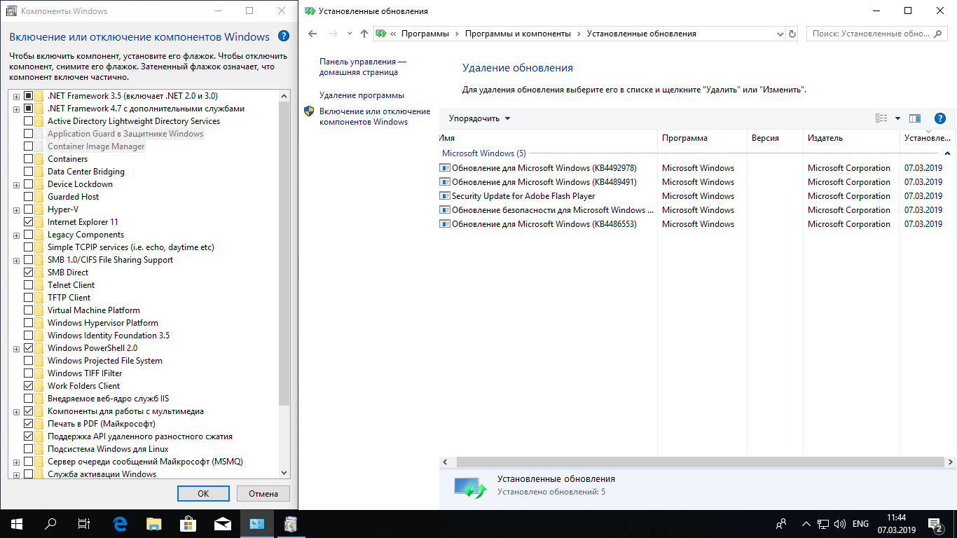Enable the Telnet Client checkbox
The image size is (957, 538).
(28, 285)
